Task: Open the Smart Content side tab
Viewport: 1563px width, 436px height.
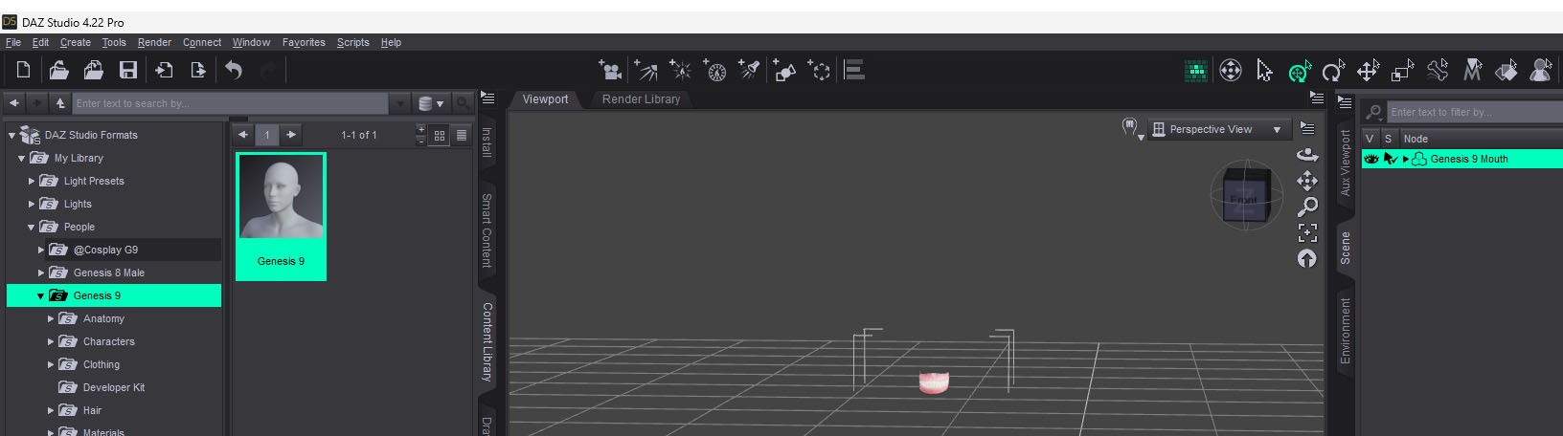Action: pos(487,229)
